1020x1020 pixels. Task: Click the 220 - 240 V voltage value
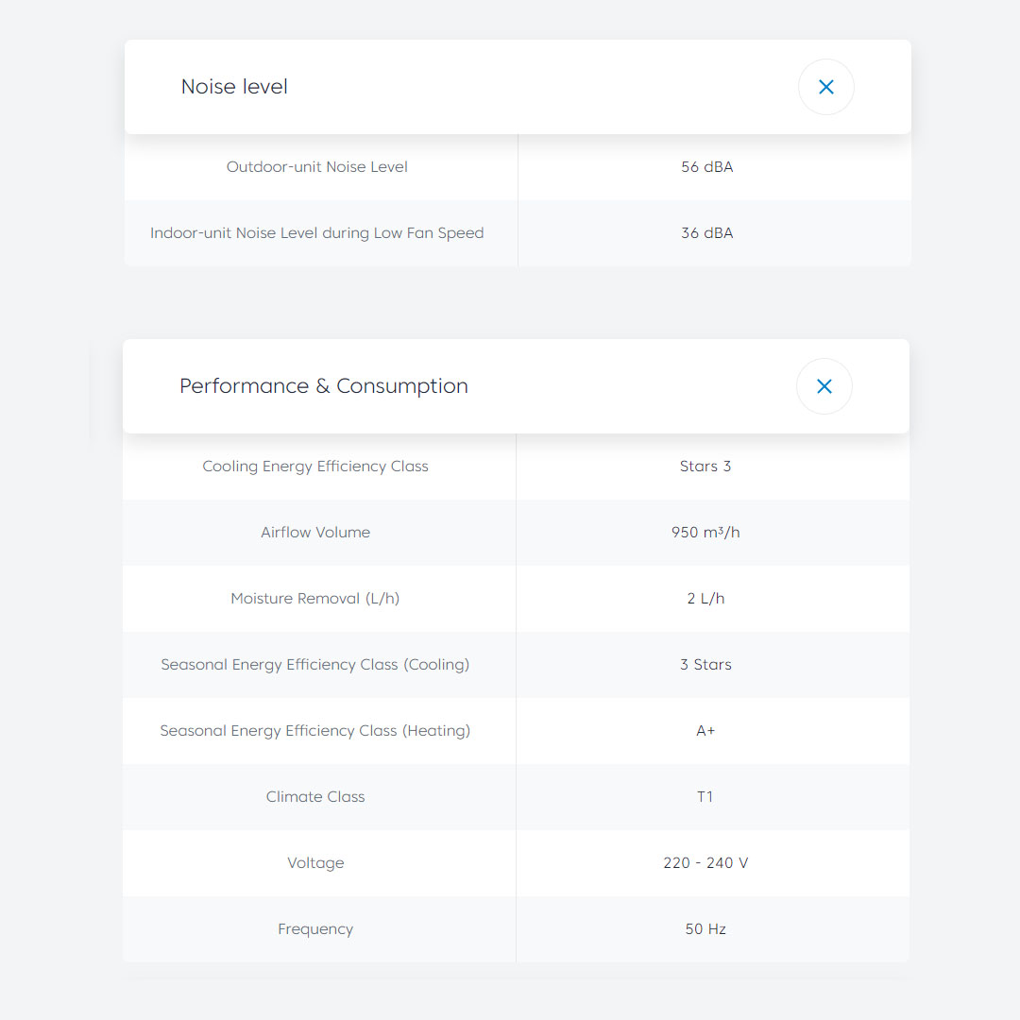click(705, 863)
